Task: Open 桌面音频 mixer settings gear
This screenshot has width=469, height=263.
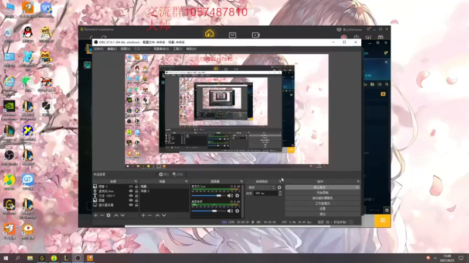Action: (237, 211)
